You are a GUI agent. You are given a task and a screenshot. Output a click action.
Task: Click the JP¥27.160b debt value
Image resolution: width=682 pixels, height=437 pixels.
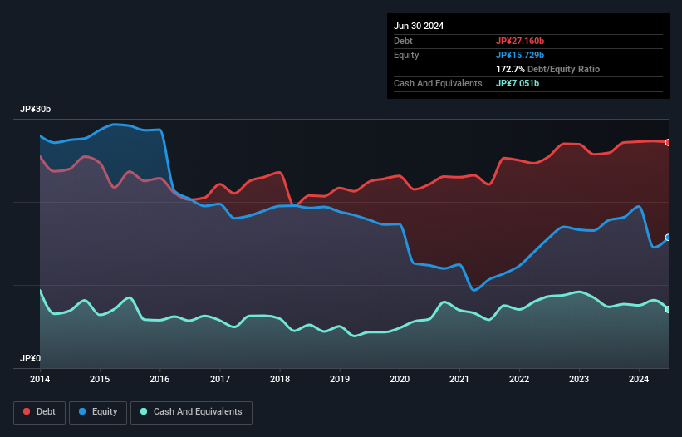[x=520, y=41]
